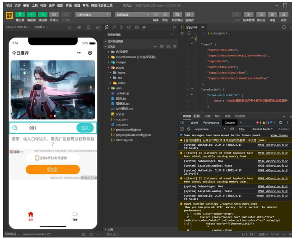Open the mini program mode dropdown
Viewport: 292px width, 242px height.
[x=93, y=15]
